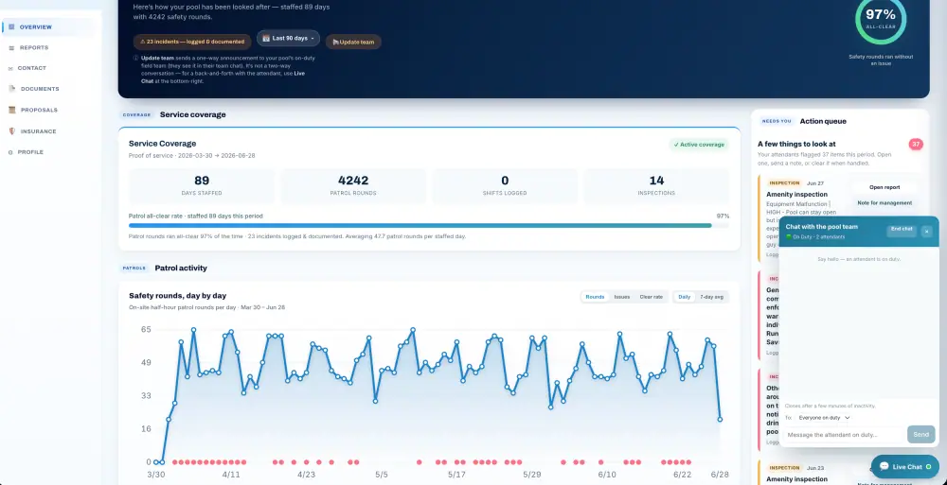Click the Amenity inspection Jun 27 title

pyautogui.click(x=796, y=194)
